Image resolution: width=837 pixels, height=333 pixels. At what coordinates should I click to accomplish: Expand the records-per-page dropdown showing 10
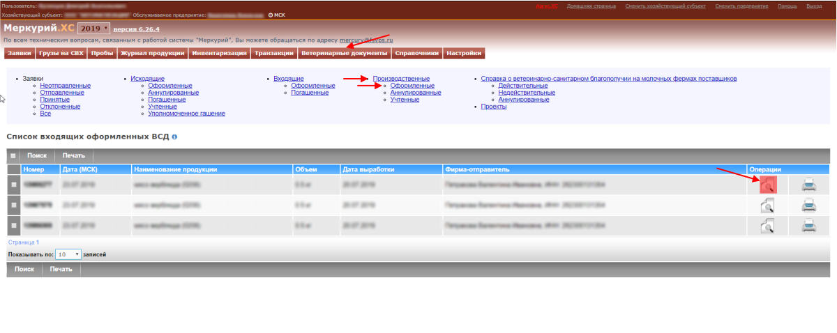point(69,254)
